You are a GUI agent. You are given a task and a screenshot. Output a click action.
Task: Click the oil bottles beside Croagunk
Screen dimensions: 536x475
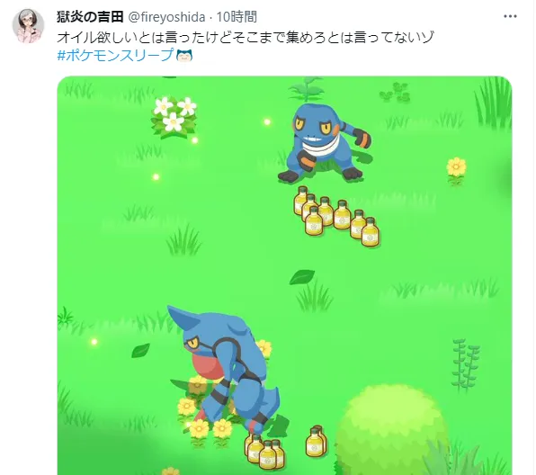(x=336, y=216)
